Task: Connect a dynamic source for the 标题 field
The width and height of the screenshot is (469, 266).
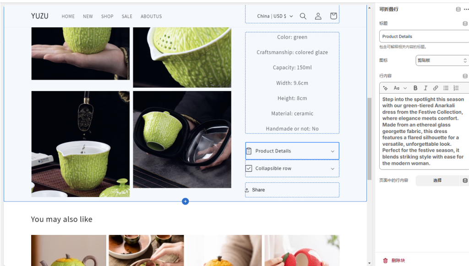Action: point(464,23)
